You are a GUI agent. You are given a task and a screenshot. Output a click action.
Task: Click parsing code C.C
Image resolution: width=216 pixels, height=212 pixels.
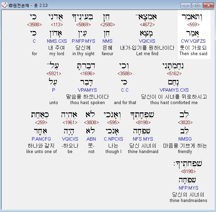coord(125,90)
